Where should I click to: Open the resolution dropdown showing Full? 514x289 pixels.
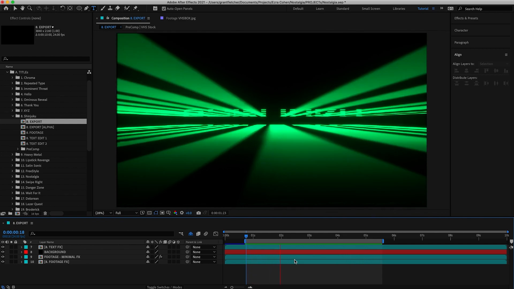coord(125,212)
